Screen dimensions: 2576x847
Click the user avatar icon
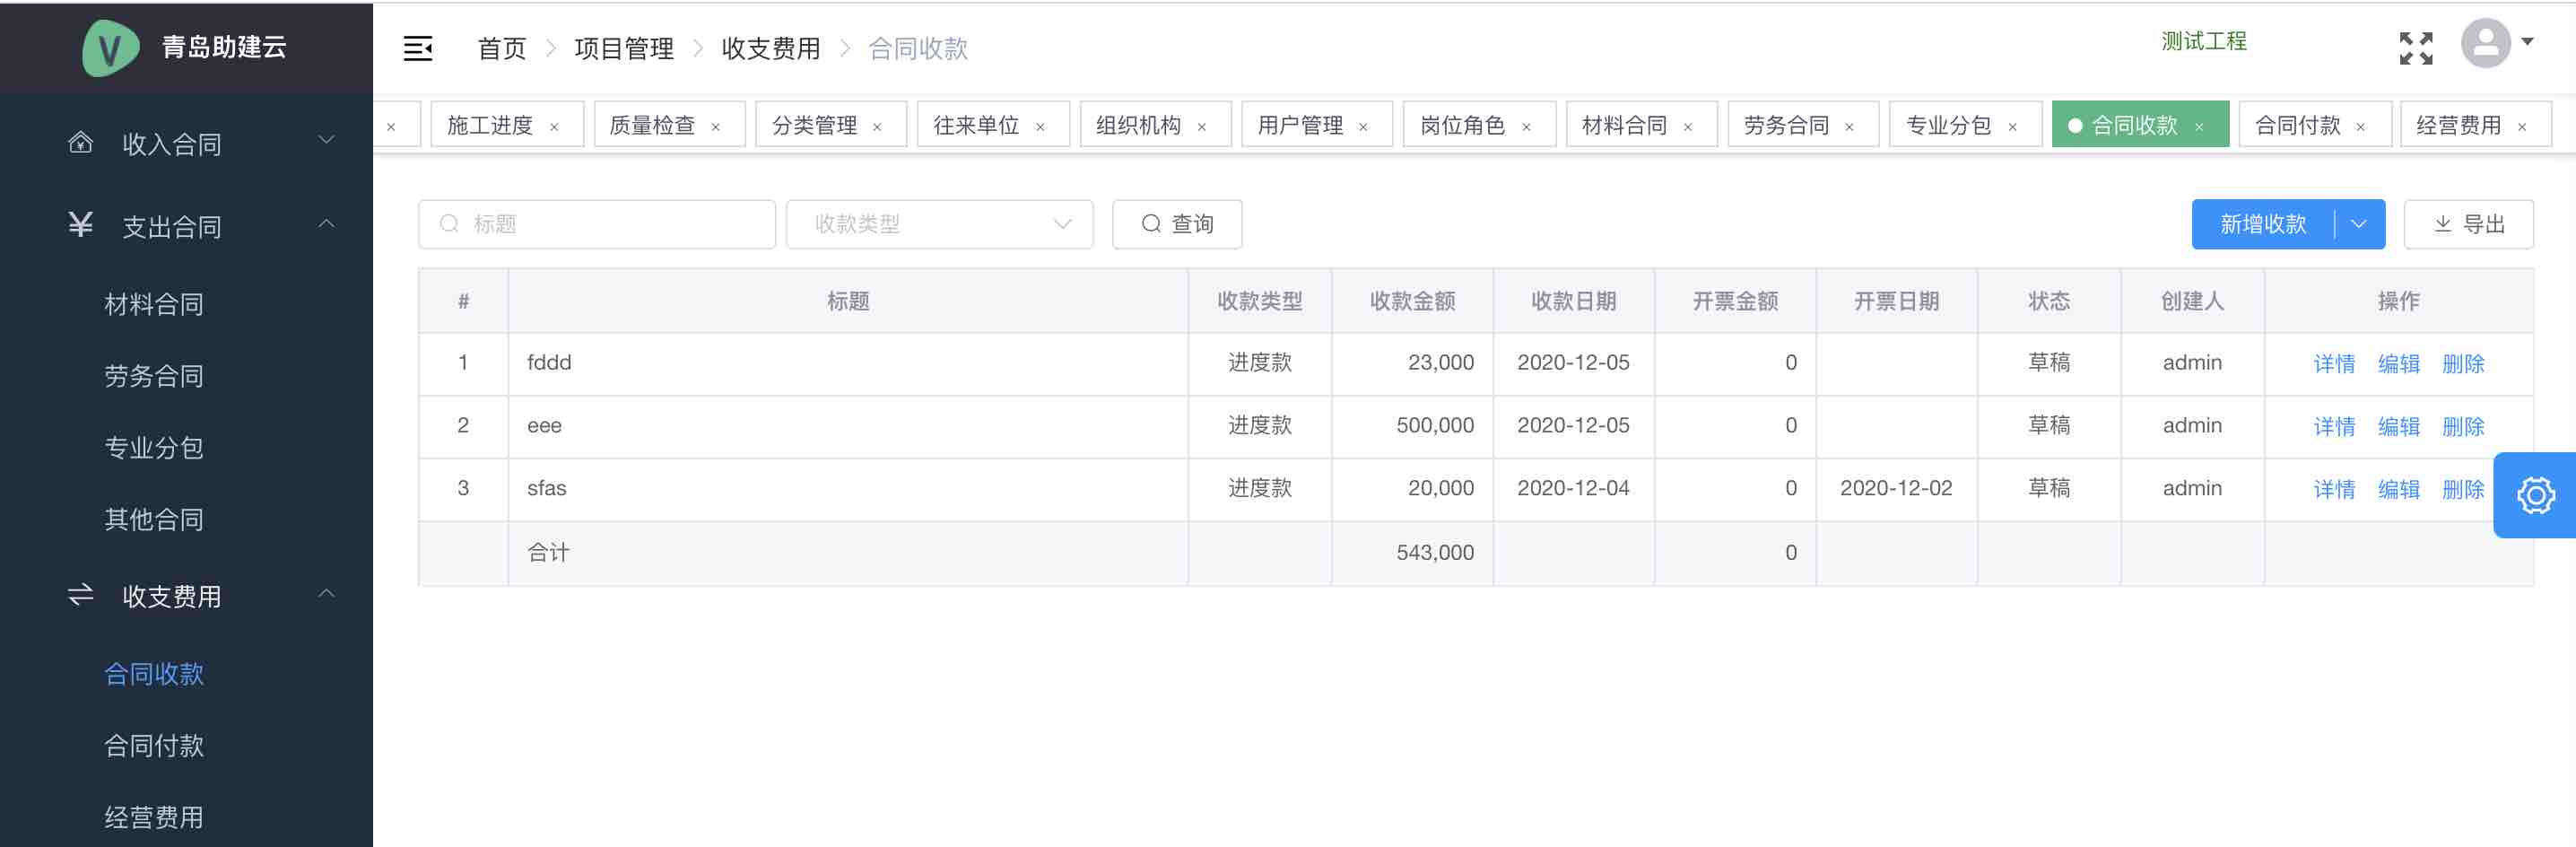point(2485,44)
